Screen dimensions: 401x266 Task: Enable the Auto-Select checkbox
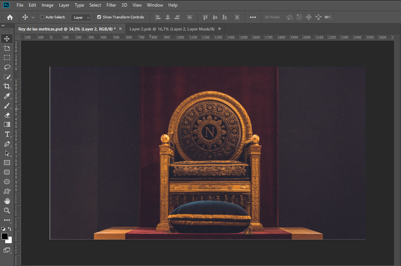(x=42, y=17)
